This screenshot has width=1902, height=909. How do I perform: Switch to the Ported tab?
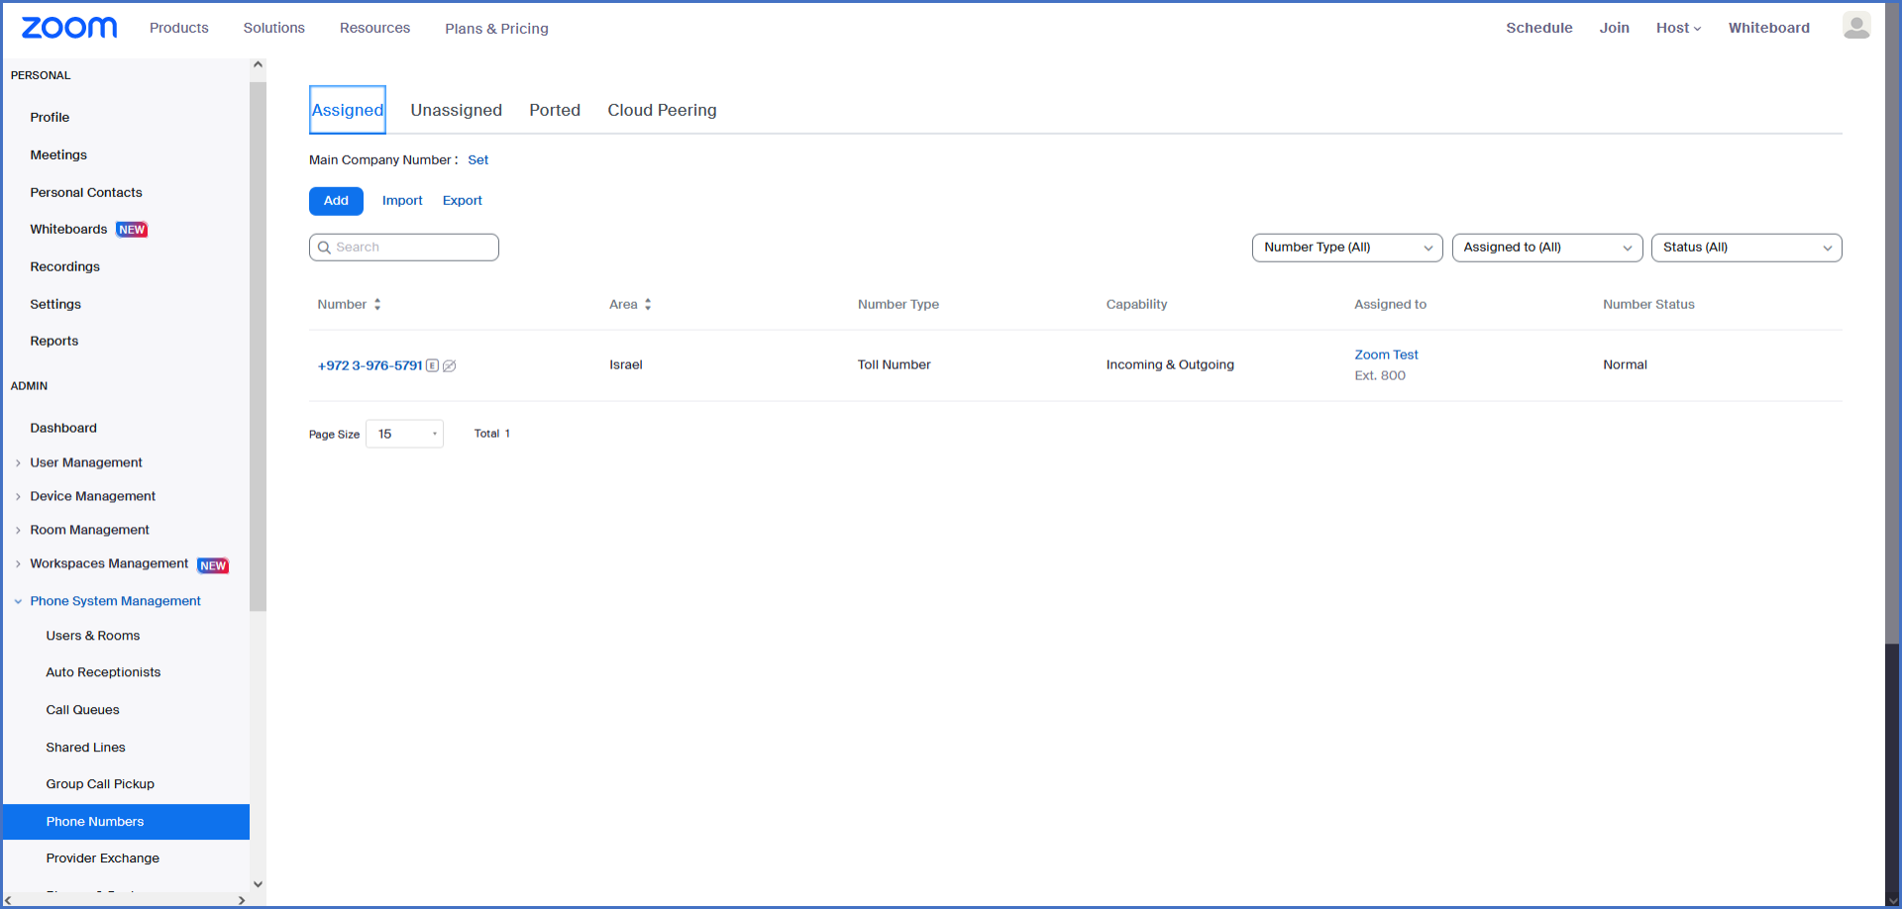(x=555, y=110)
